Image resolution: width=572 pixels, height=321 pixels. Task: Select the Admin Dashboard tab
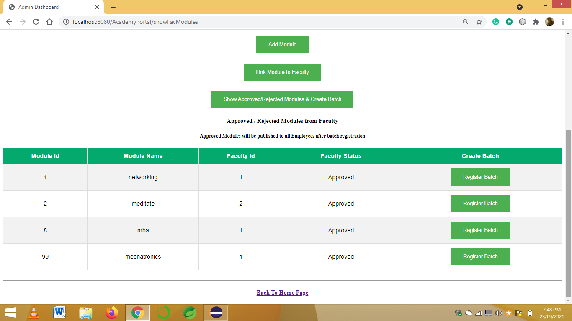[54, 7]
